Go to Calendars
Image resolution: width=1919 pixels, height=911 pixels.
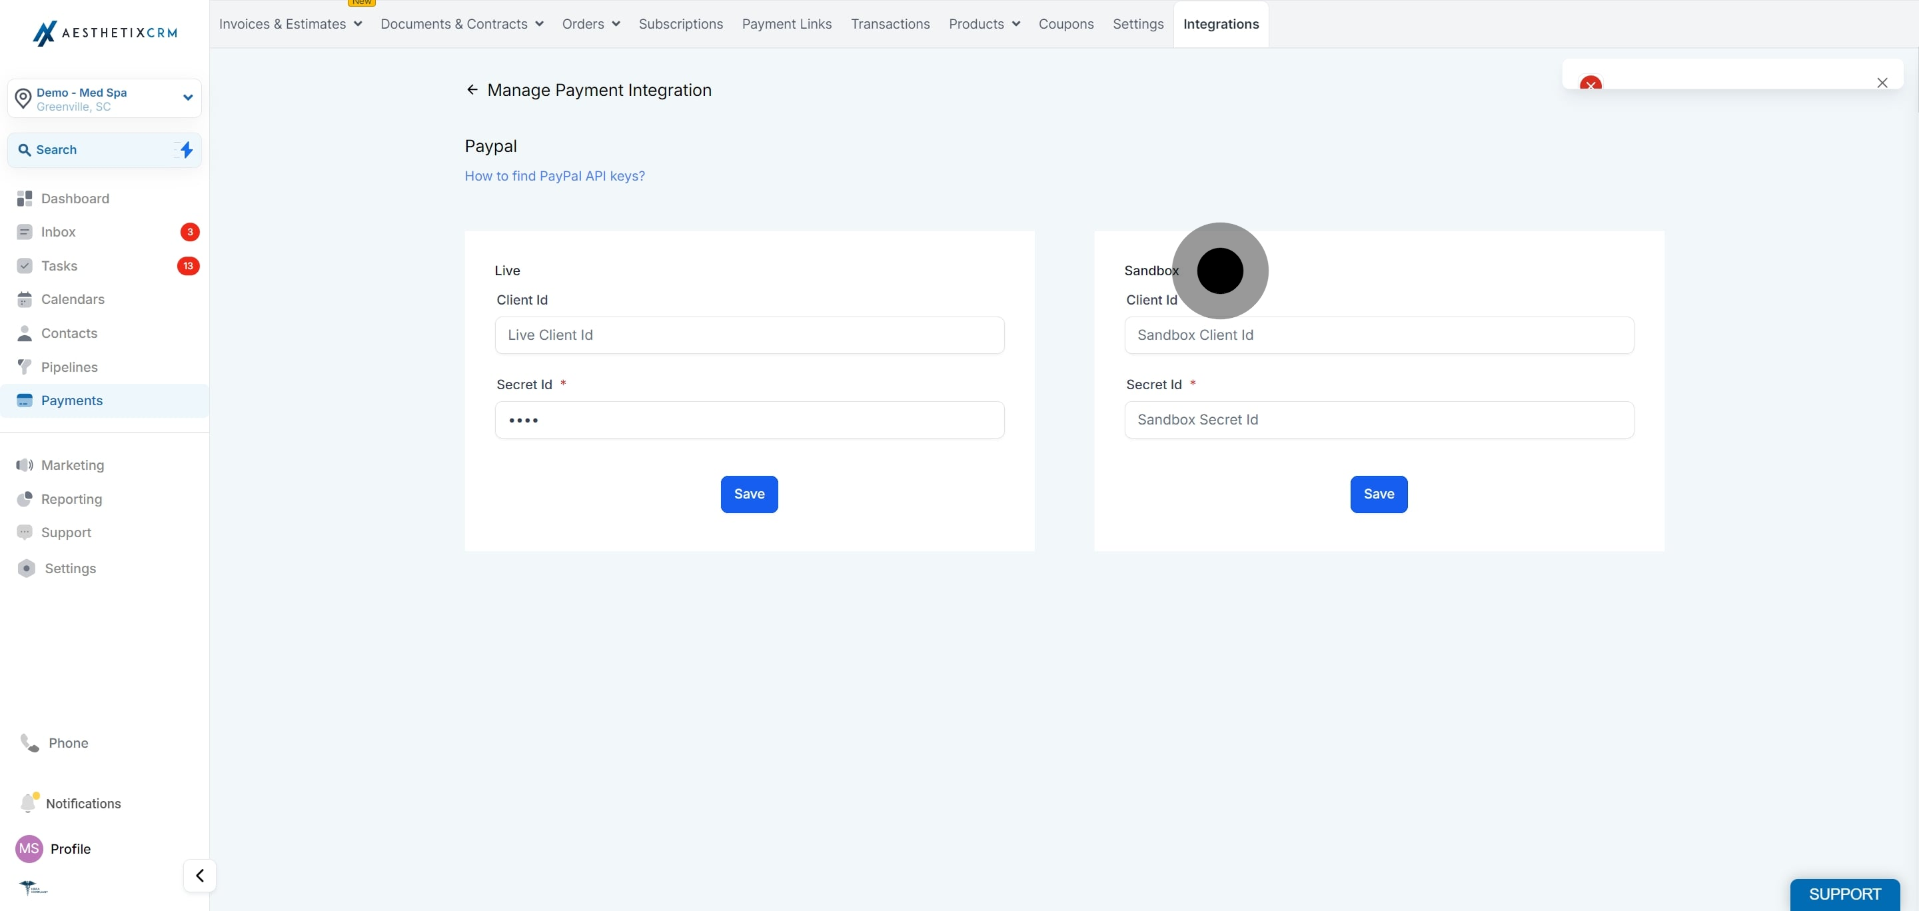(x=105, y=299)
